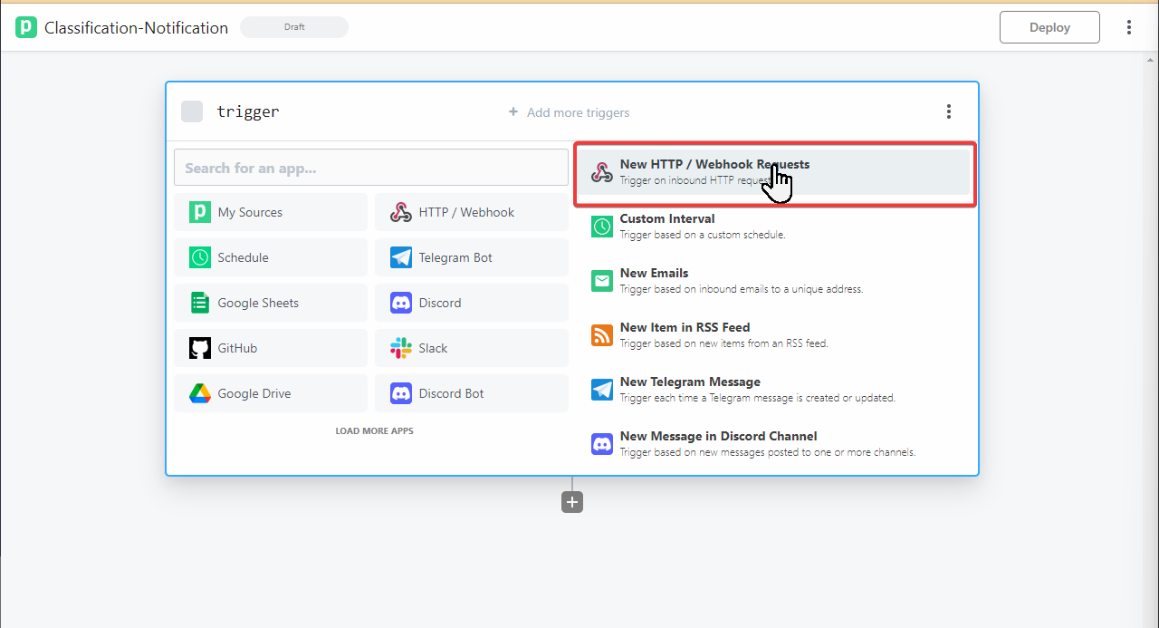Screen dimensions: 1159x628
Task: Select the Slack app
Action: (472, 348)
